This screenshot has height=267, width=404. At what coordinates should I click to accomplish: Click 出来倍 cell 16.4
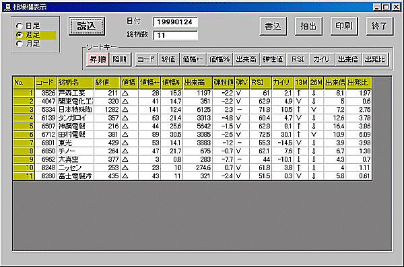335,126
